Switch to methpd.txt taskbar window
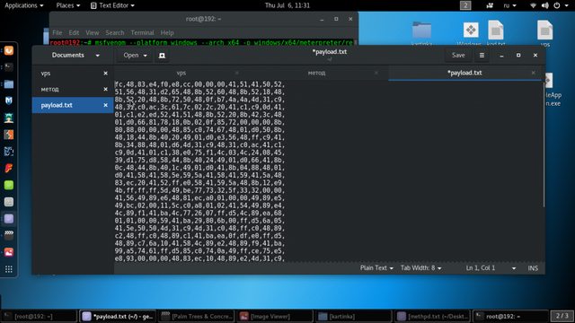This screenshot has height=323, width=575. pyautogui.click(x=433, y=316)
